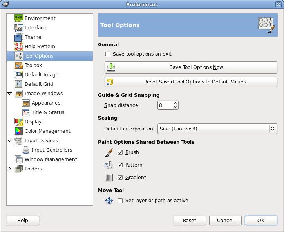Open Input Controllers settings
The height and width of the screenshot is (232, 284).
coord(52,150)
